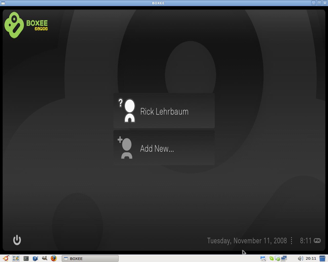Minimize the BOXEE window
This screenshot has height=262, width=328.
click(314, 3)
